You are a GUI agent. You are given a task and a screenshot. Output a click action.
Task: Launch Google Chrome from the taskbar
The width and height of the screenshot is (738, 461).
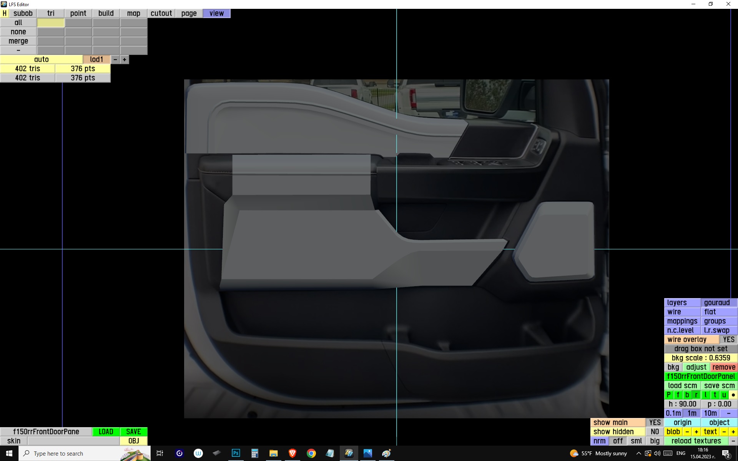[311, 453]
